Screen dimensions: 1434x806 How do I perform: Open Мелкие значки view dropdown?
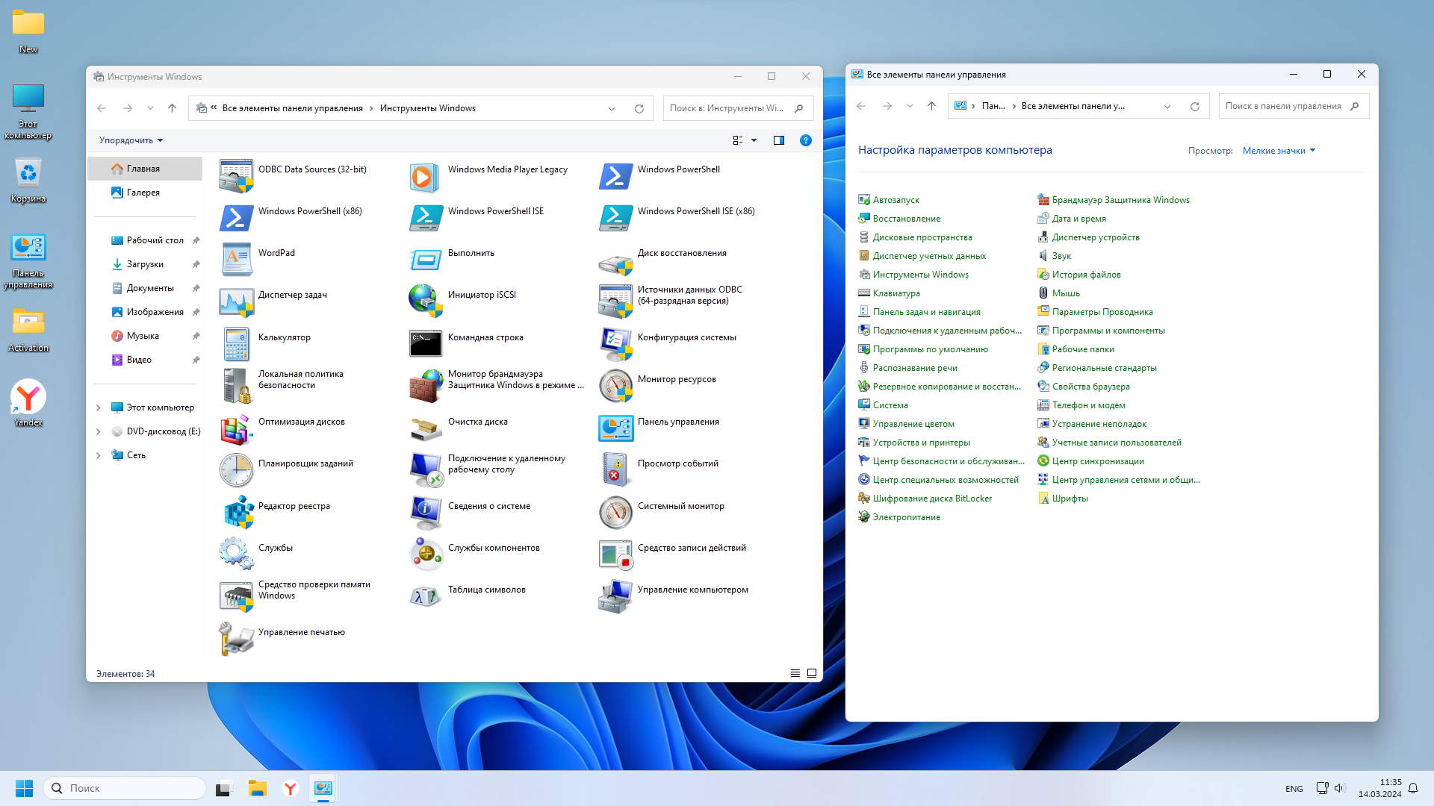pyautogui.click(x=1279, y=151)
